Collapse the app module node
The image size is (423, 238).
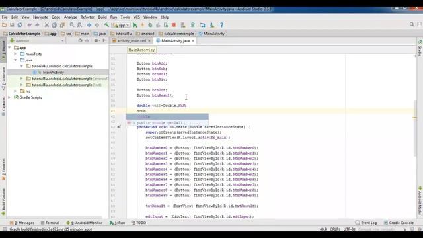pos(9,48)
